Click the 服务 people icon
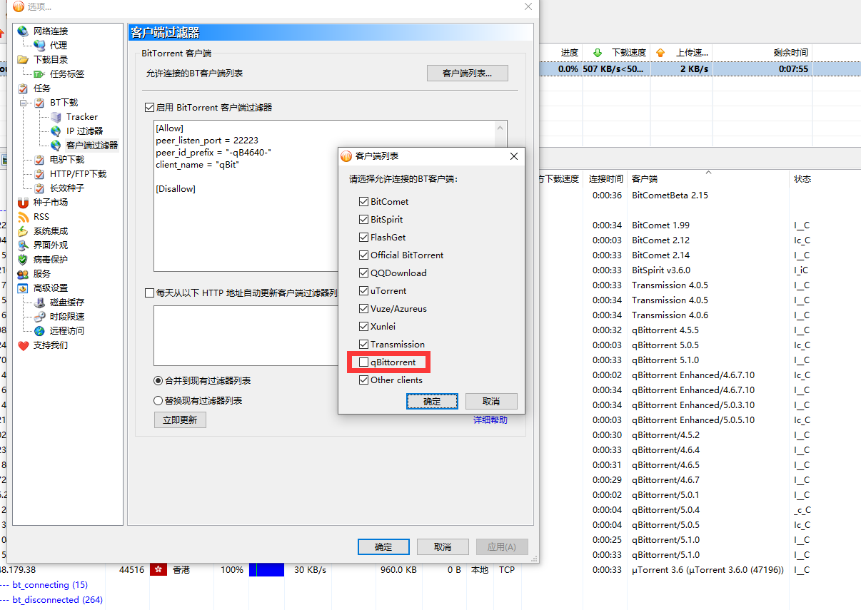This screenshot has height=610, width=861. (x=23, y=274)
